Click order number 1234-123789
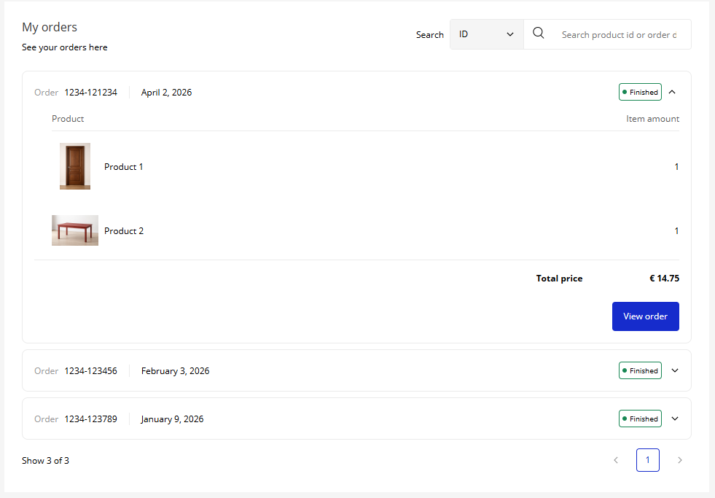The height and width of the screenshot is (498, 715). click(x=90, y=419)
